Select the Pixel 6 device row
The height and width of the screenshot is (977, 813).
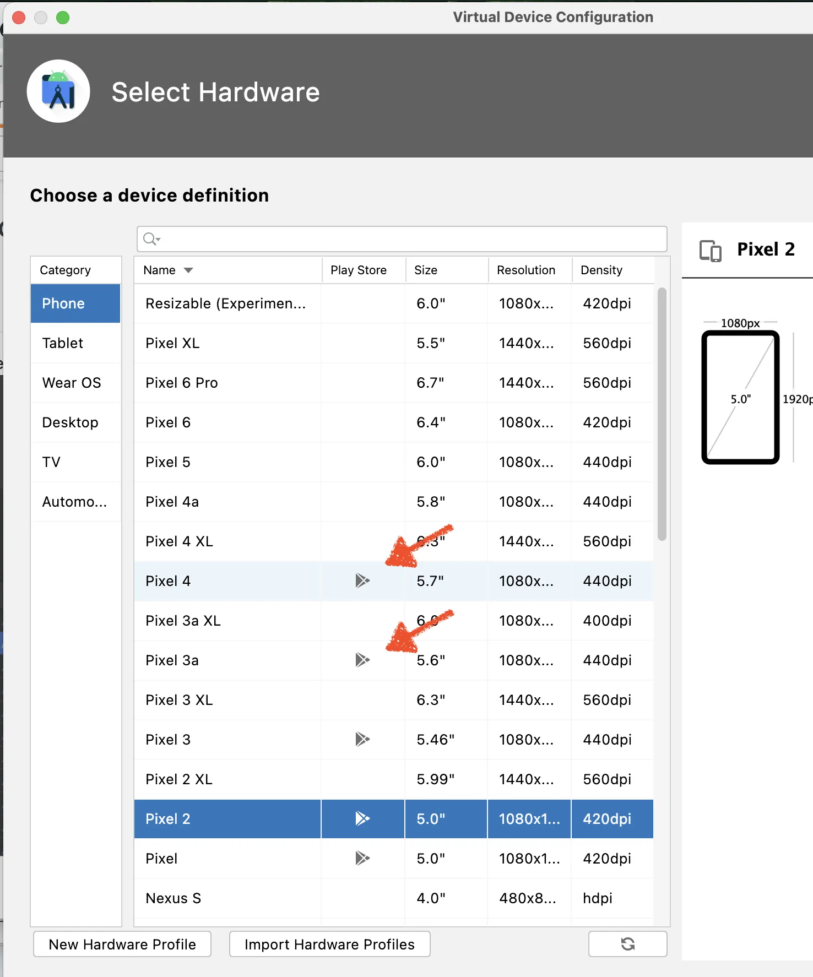point(394,422)
